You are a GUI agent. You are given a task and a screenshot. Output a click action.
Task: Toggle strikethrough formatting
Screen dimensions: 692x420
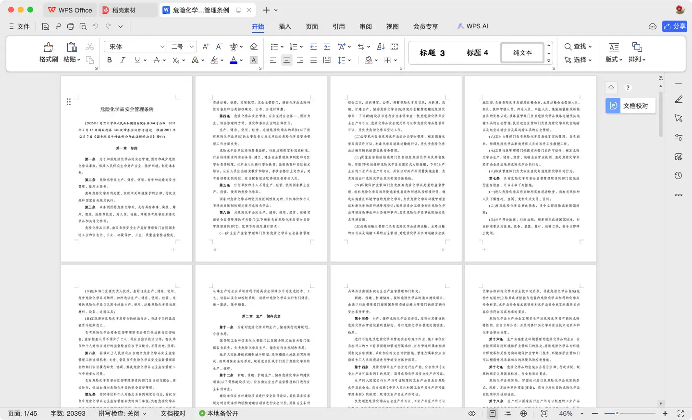pyautogui.click(x=157, y=60)
